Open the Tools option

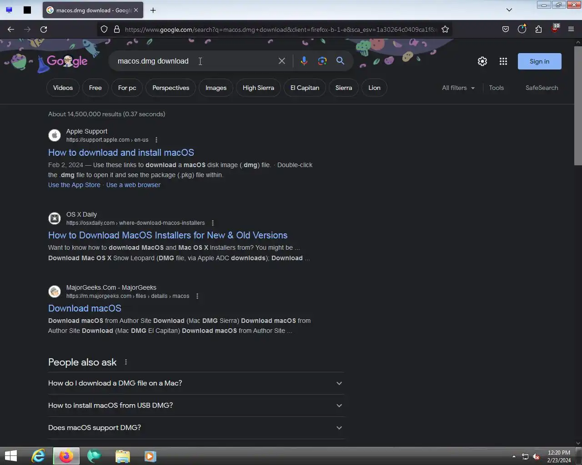coord(497,88)
